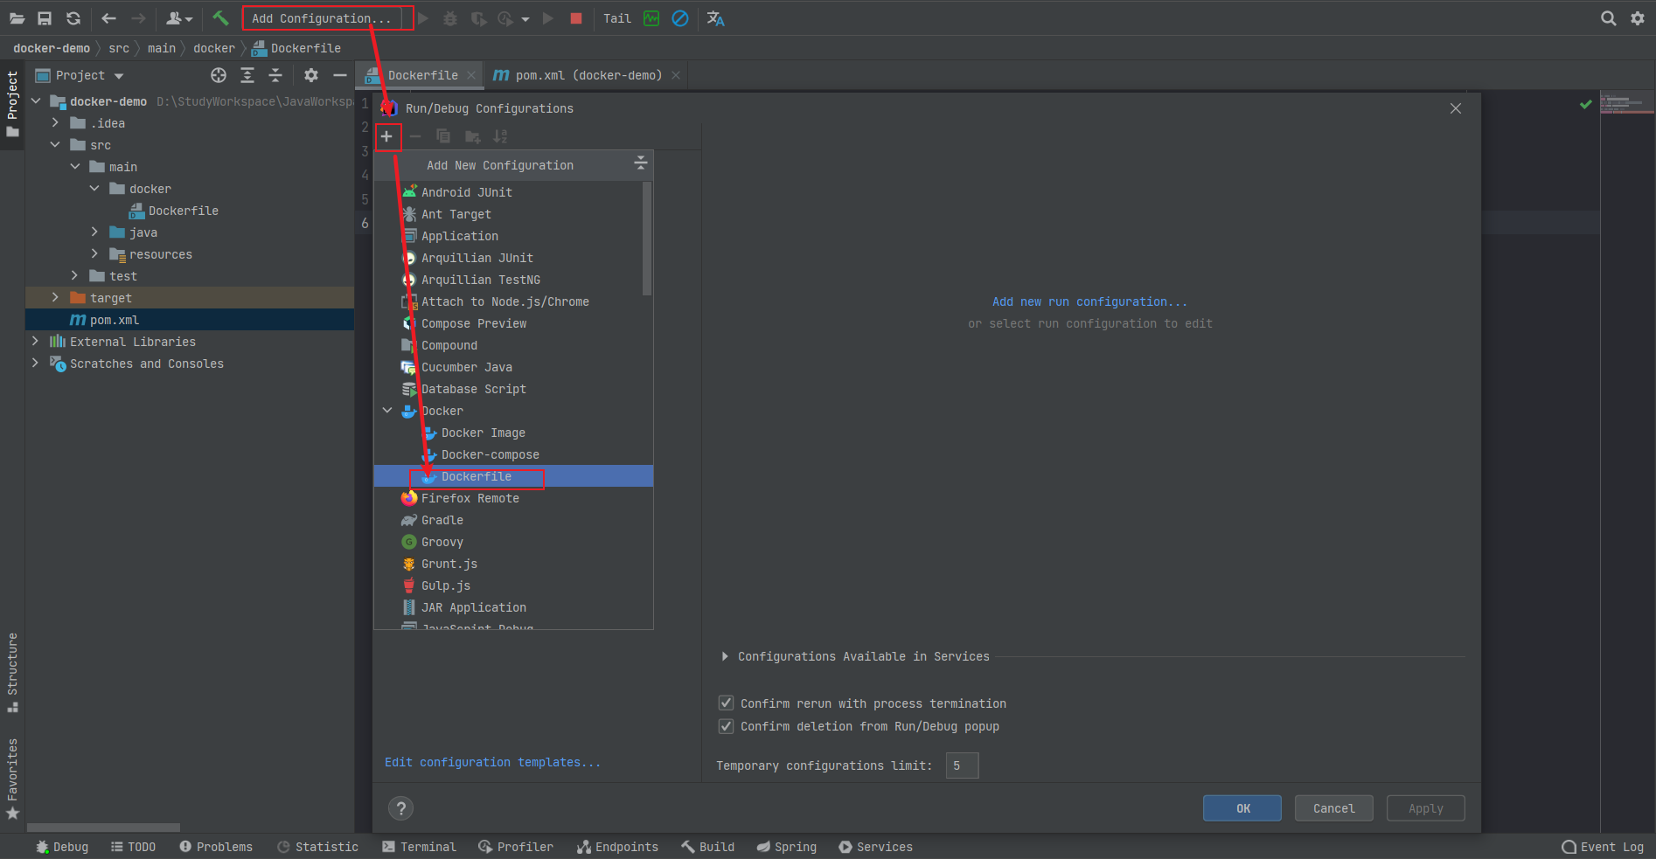Select Gradle configuration type

(514, 520)
